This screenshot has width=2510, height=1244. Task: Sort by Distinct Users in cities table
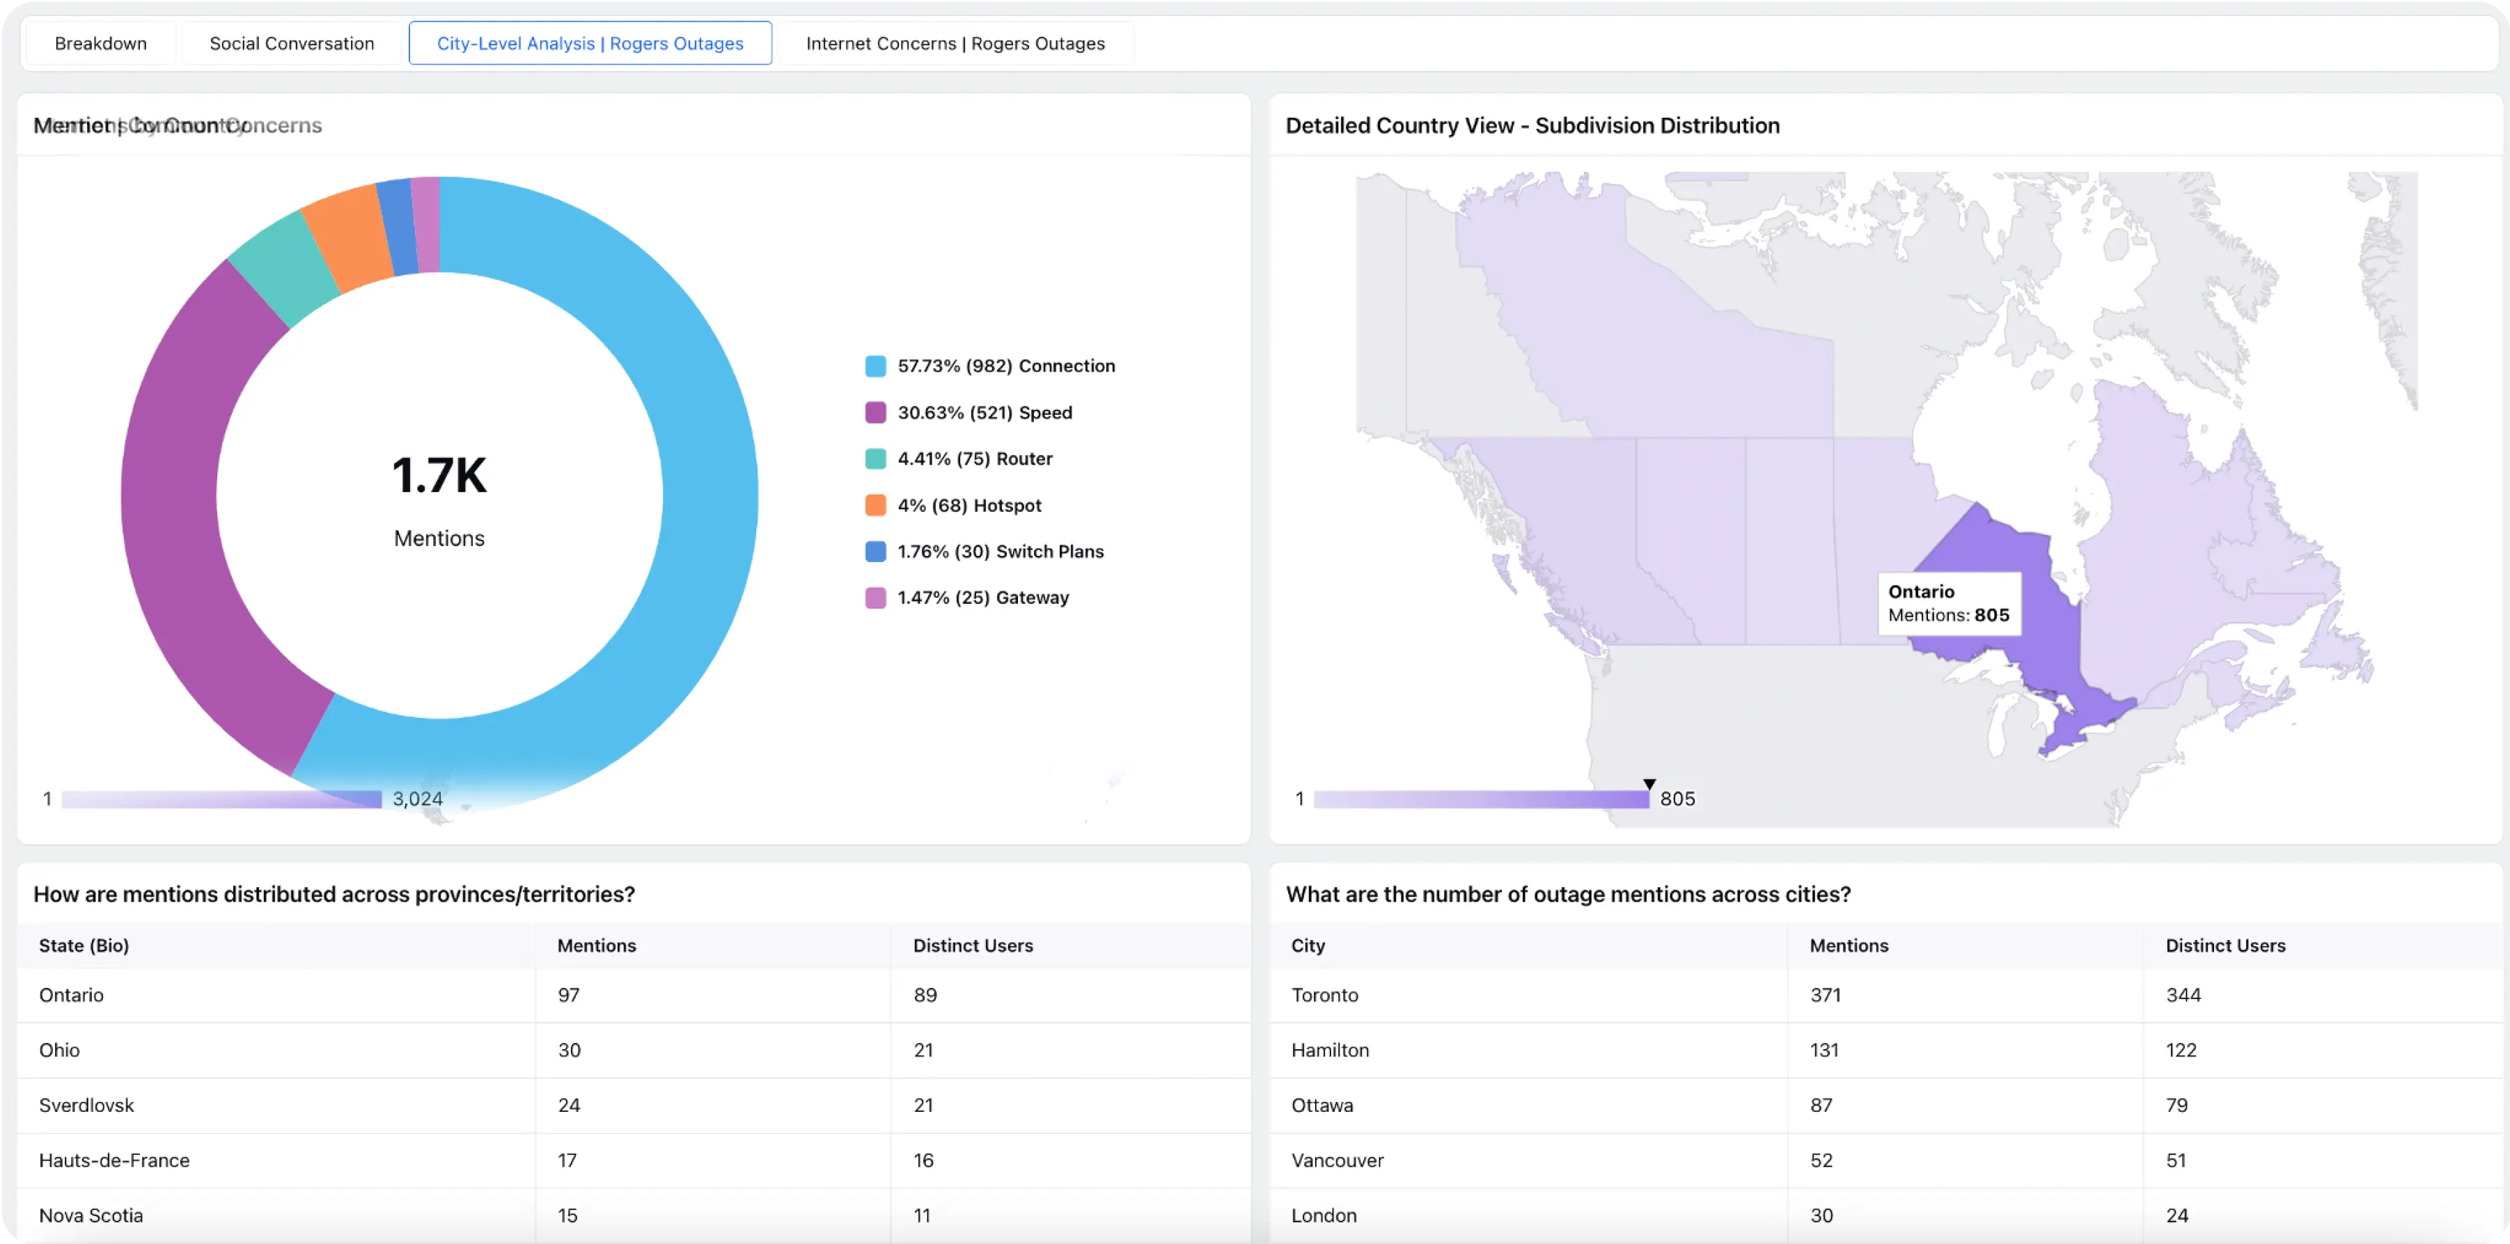tap(2225, 945)
